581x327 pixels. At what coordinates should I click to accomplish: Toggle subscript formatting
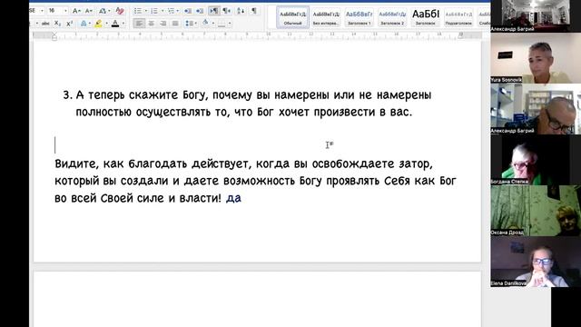coord(57,24)
